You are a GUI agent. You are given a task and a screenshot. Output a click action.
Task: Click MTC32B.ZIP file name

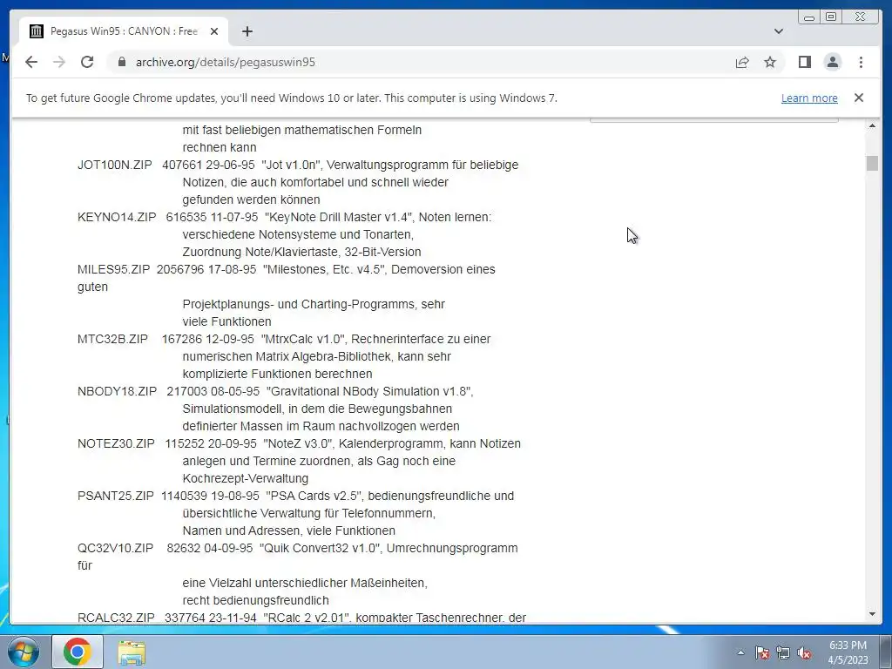pyautogui.click(x=112, y=339)
